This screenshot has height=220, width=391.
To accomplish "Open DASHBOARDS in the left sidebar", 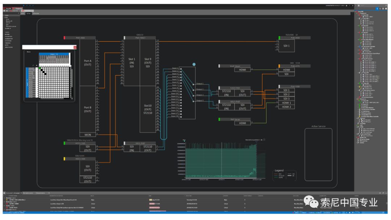I will tap(8, 37).
